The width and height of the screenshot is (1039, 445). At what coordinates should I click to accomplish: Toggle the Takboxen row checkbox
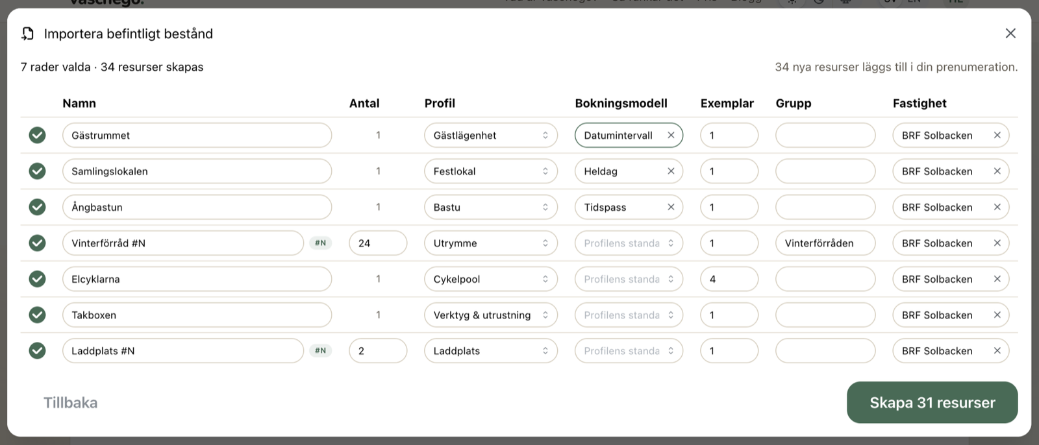click(38, 315)
